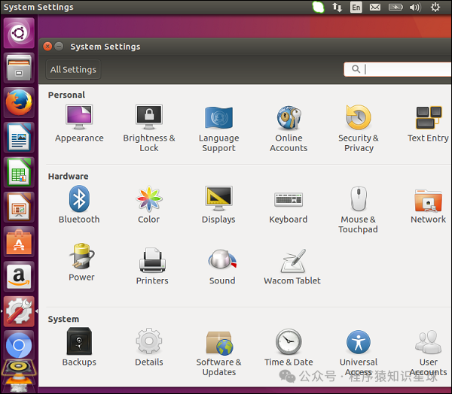
Task: Open Text Entry settings
Action: click(428, 124)
